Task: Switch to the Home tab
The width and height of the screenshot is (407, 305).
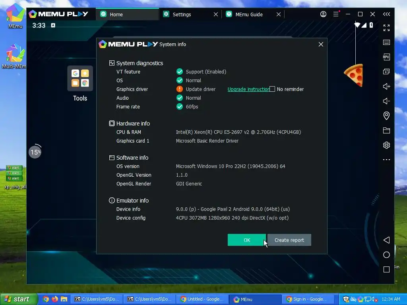Action: pyautogui.click(x=127, y=14)
